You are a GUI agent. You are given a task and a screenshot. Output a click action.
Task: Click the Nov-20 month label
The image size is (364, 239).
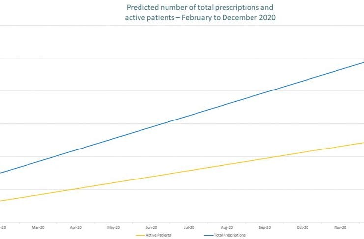340,228
